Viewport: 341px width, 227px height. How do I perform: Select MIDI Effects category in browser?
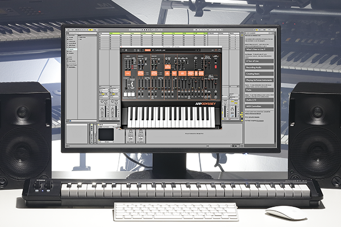pyautogui.click(x=72, y=45)
